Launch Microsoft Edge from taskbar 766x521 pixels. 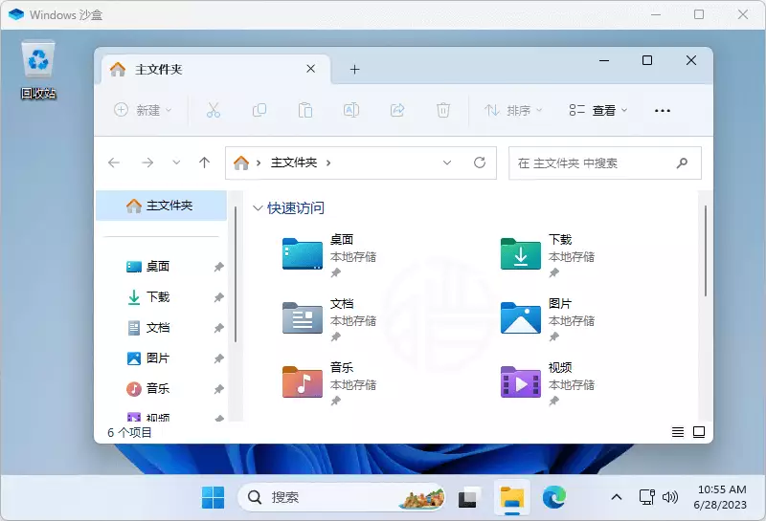[x=554, y=498]
